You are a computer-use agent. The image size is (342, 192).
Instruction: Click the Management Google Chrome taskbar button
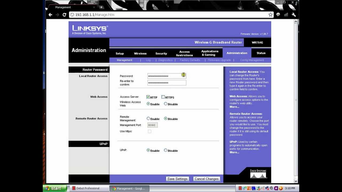pyautogui.click(x=129, y=188)
